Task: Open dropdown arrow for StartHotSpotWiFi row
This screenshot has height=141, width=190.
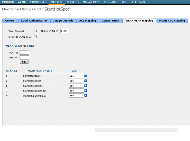Action: tap(86, 76)
